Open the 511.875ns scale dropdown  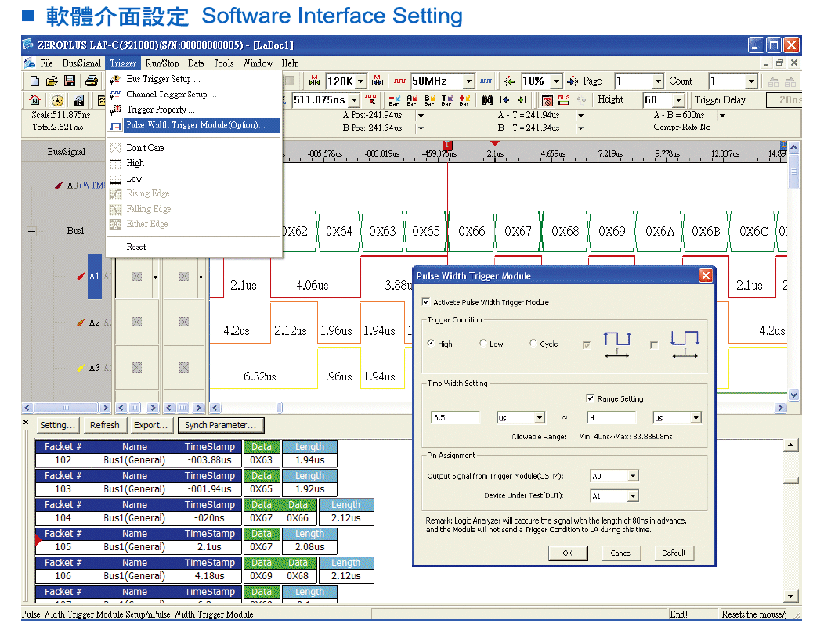(354, 100)
